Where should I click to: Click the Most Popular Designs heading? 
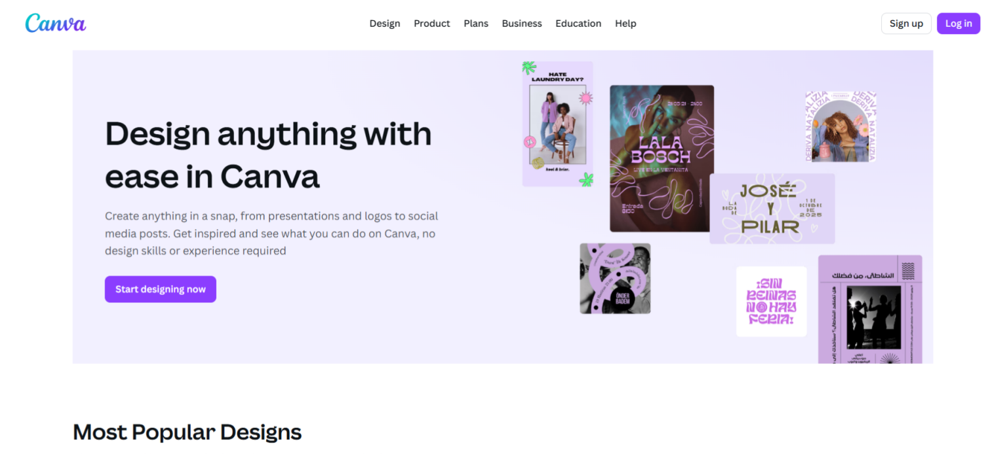tap(187, 432)
